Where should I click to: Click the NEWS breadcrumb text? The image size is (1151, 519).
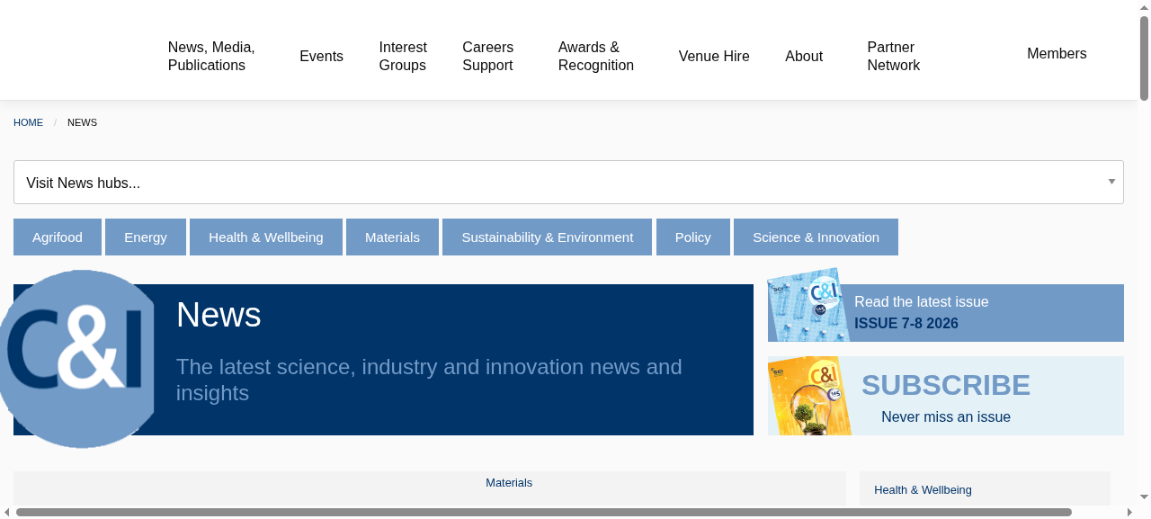pos(82,122)
